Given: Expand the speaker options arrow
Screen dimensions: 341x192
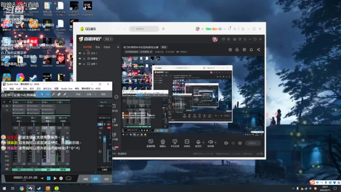Looking at the screenshot, I should pyautogui.click(x=216, y=143).
